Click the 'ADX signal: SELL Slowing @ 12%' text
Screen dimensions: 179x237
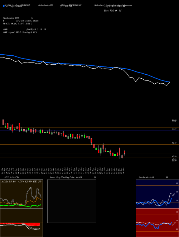click(20, 32)
